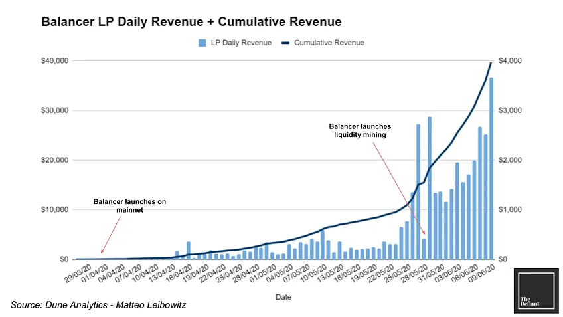Click the 31/05/20 date label
563x317 pixels.
(x=432, y=274)
